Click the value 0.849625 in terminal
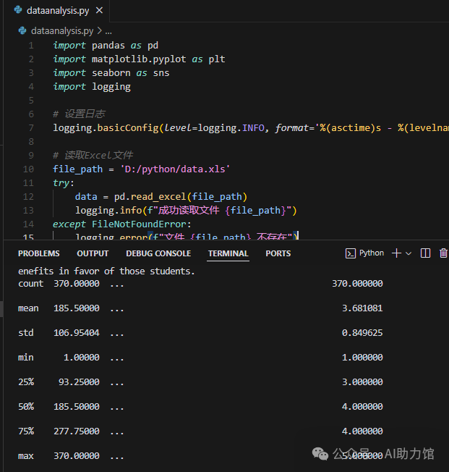Screen dimensions: 449x472 click(362, 333)
